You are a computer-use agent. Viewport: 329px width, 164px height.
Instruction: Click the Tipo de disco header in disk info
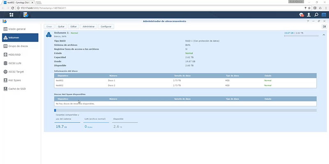pyautogui.click(x=232, y=76)
